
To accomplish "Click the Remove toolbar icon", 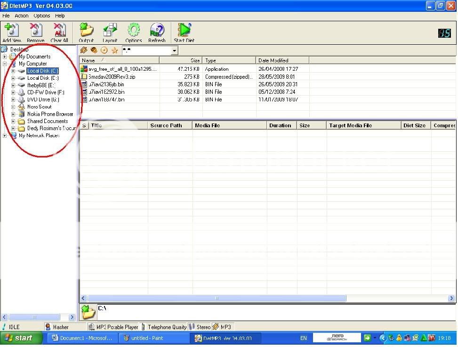I will click(x=36, y=31).
